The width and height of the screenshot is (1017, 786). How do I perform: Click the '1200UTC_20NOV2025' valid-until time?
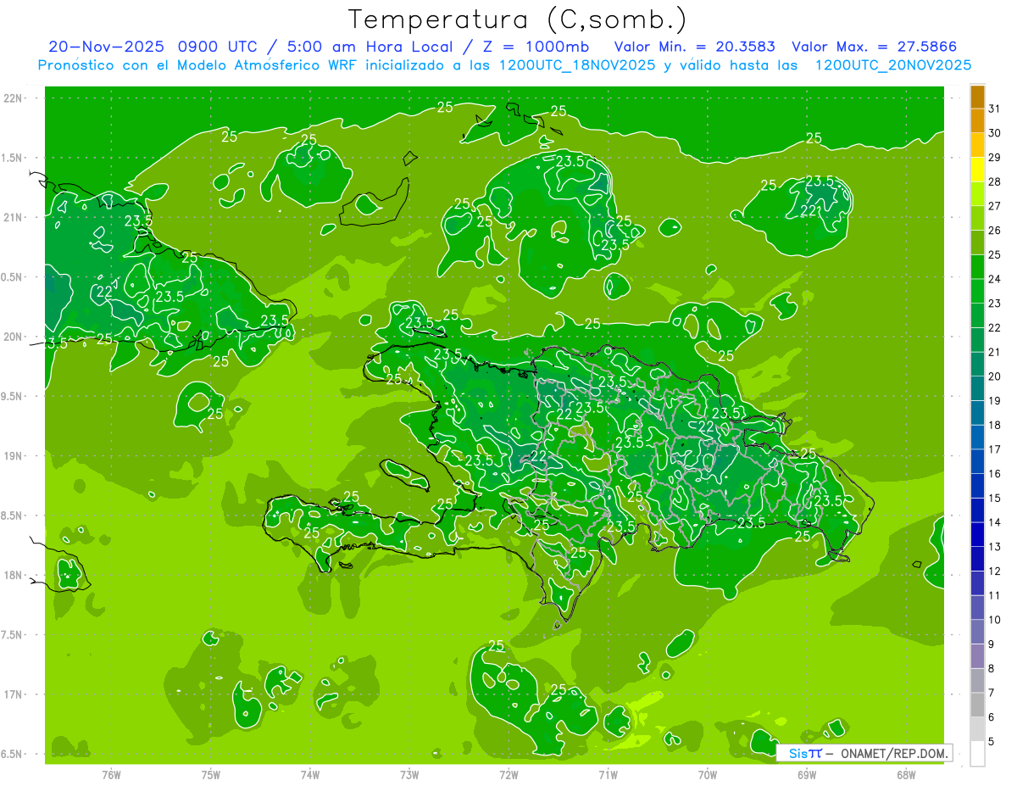[x=892, y=65]
